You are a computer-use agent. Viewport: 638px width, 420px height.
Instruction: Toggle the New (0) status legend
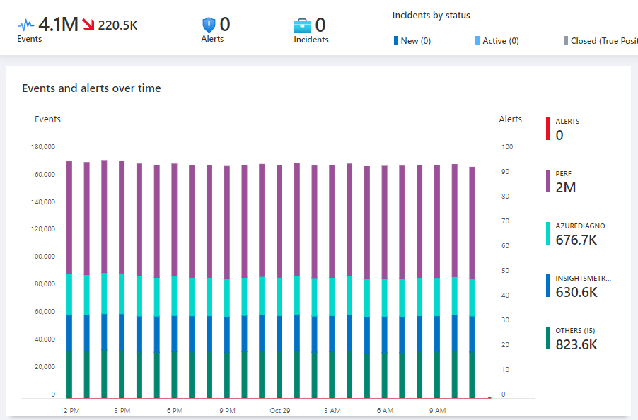tap(412, 41)
